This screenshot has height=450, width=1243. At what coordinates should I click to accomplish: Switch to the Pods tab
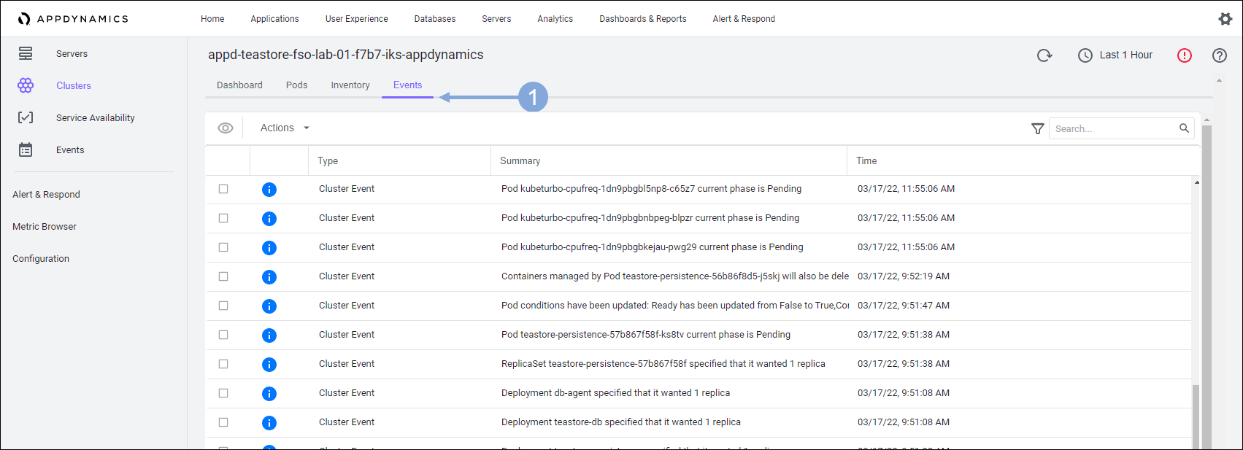(x=296, y=85)
